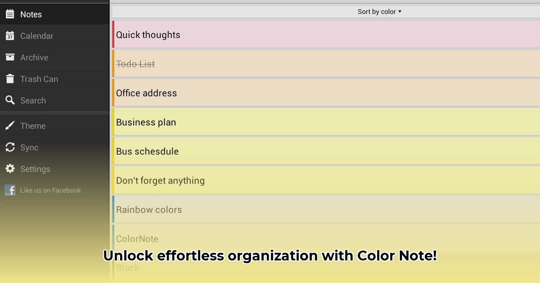540x283 pixels.
Task: Click the Search magnifier icon
Action: [x=10, y=100]
